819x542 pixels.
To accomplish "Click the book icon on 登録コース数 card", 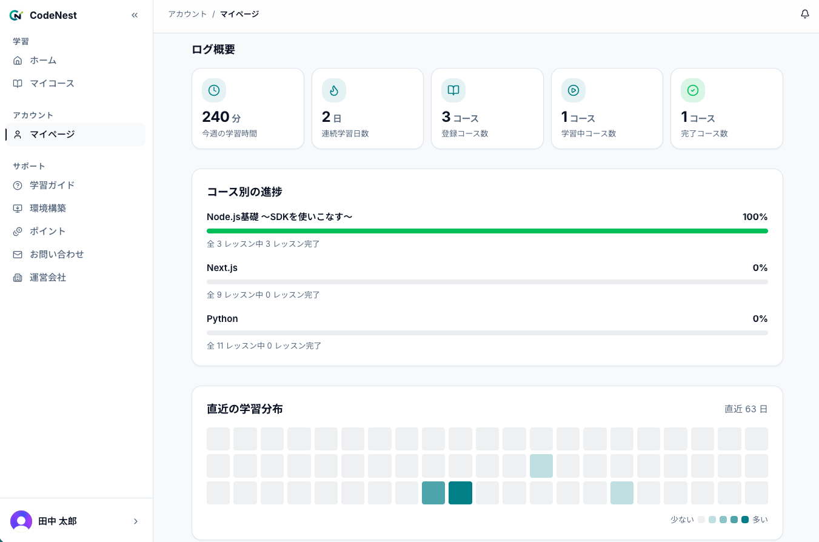I will (x=453, y=90).
